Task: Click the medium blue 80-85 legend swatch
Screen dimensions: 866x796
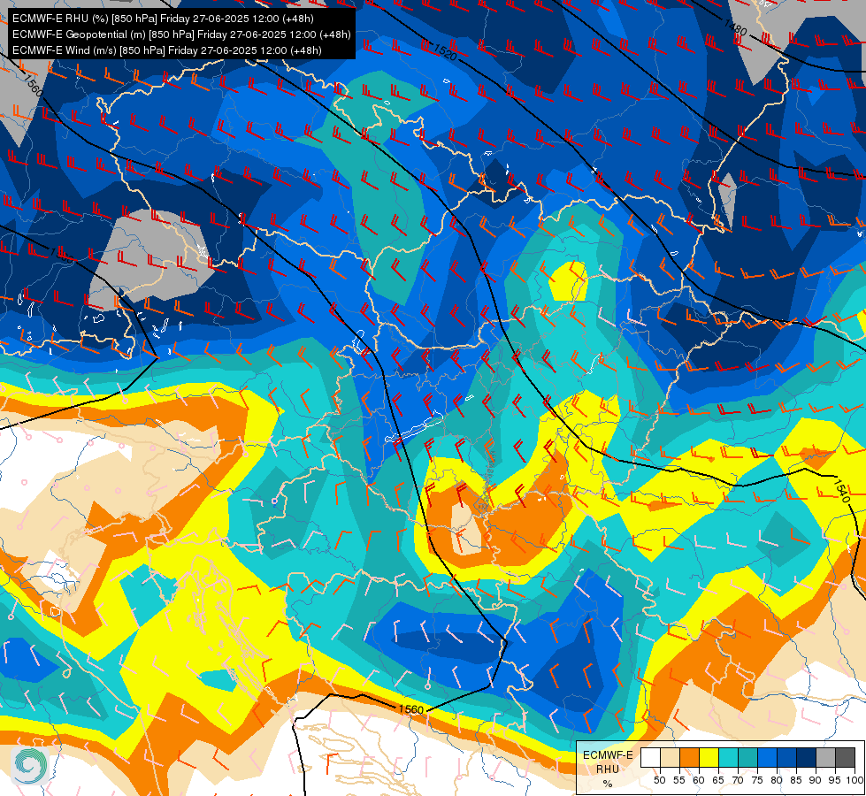Action: coord(787,757)
